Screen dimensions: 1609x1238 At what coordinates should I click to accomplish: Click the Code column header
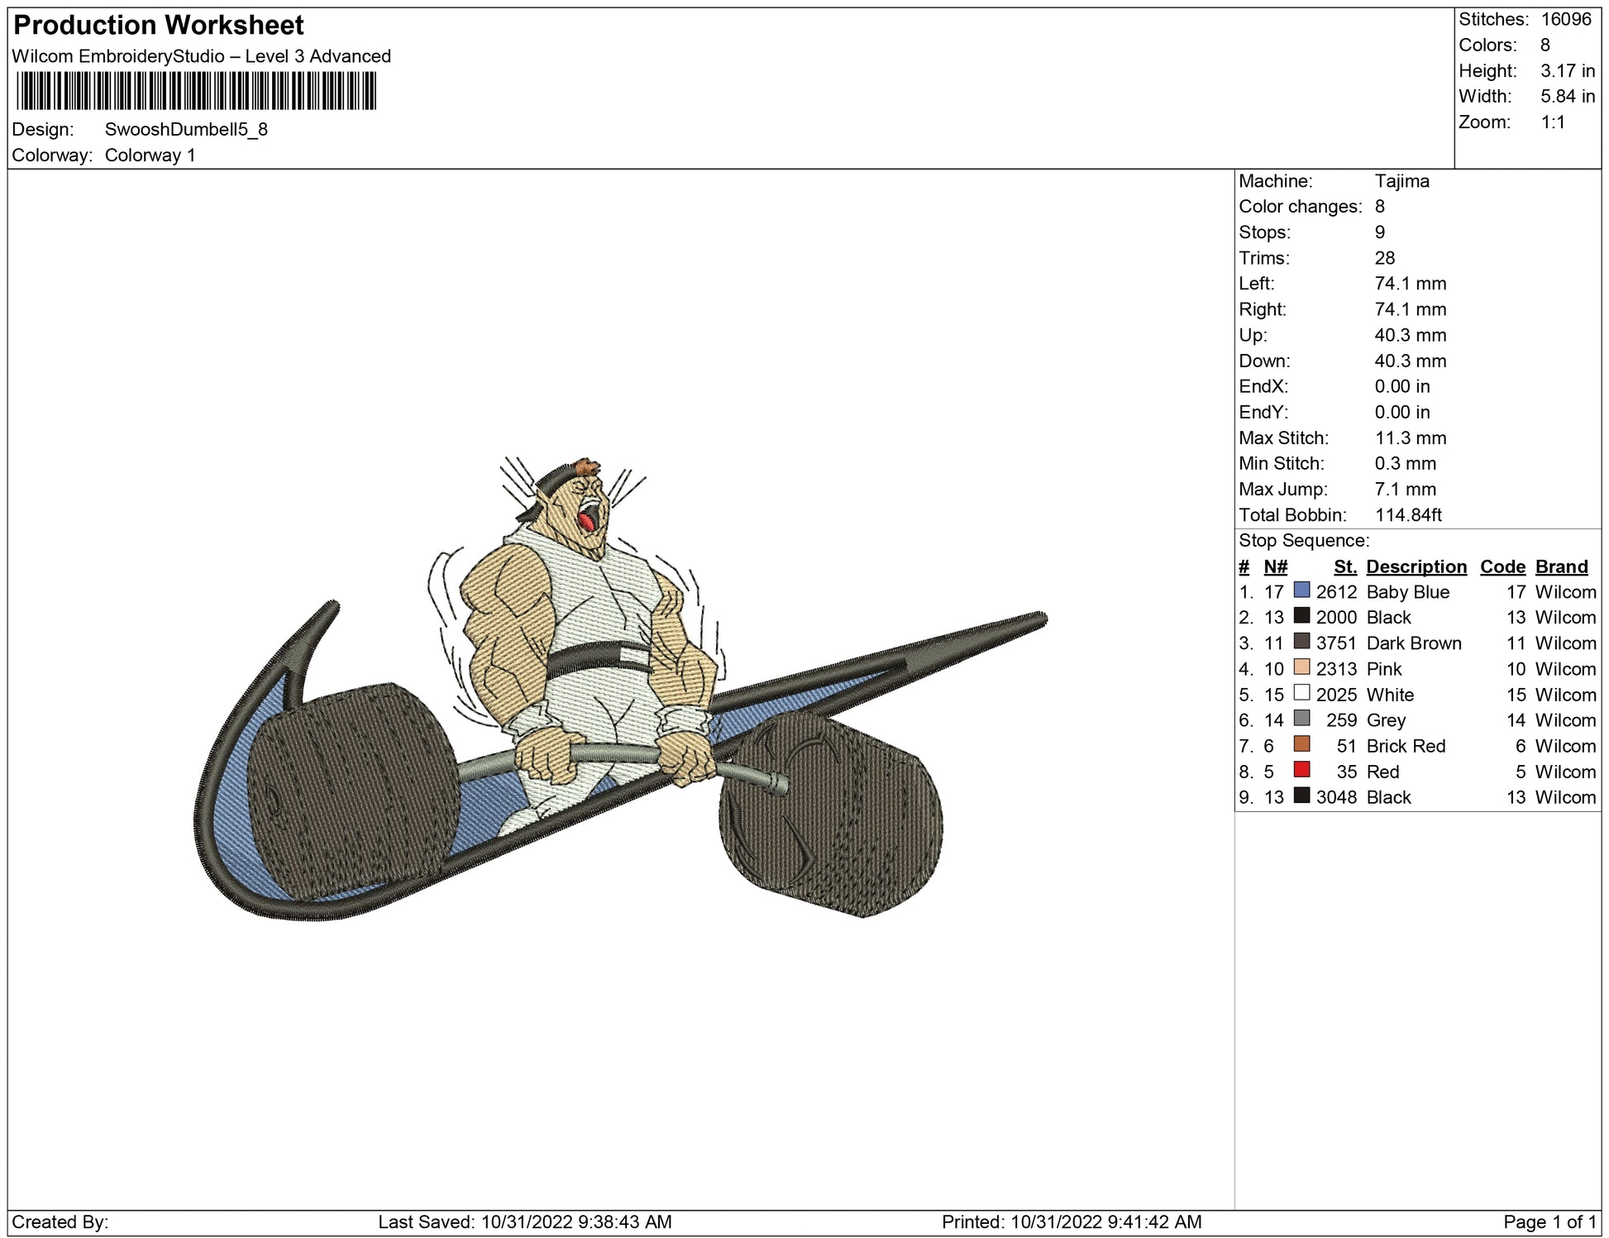[1502, 566]
